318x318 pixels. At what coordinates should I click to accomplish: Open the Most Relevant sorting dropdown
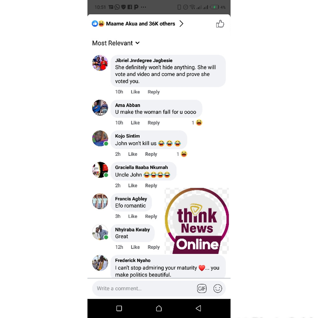[x=116, y=43]
